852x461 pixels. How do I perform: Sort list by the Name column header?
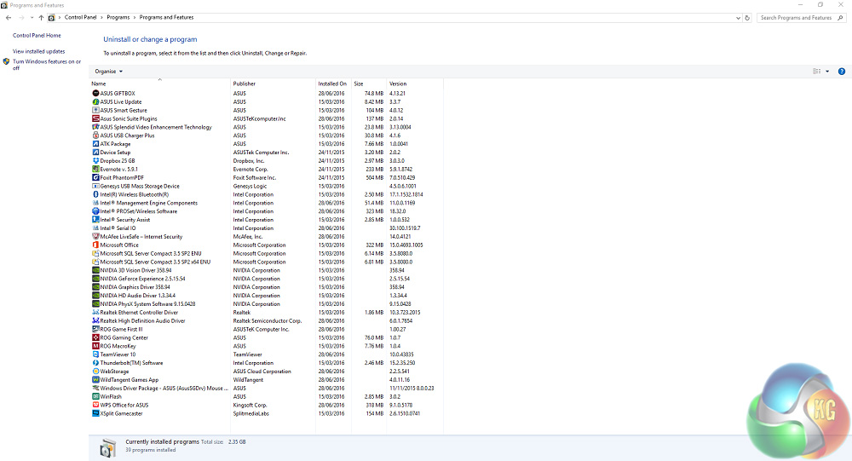(x=160, y=84)
